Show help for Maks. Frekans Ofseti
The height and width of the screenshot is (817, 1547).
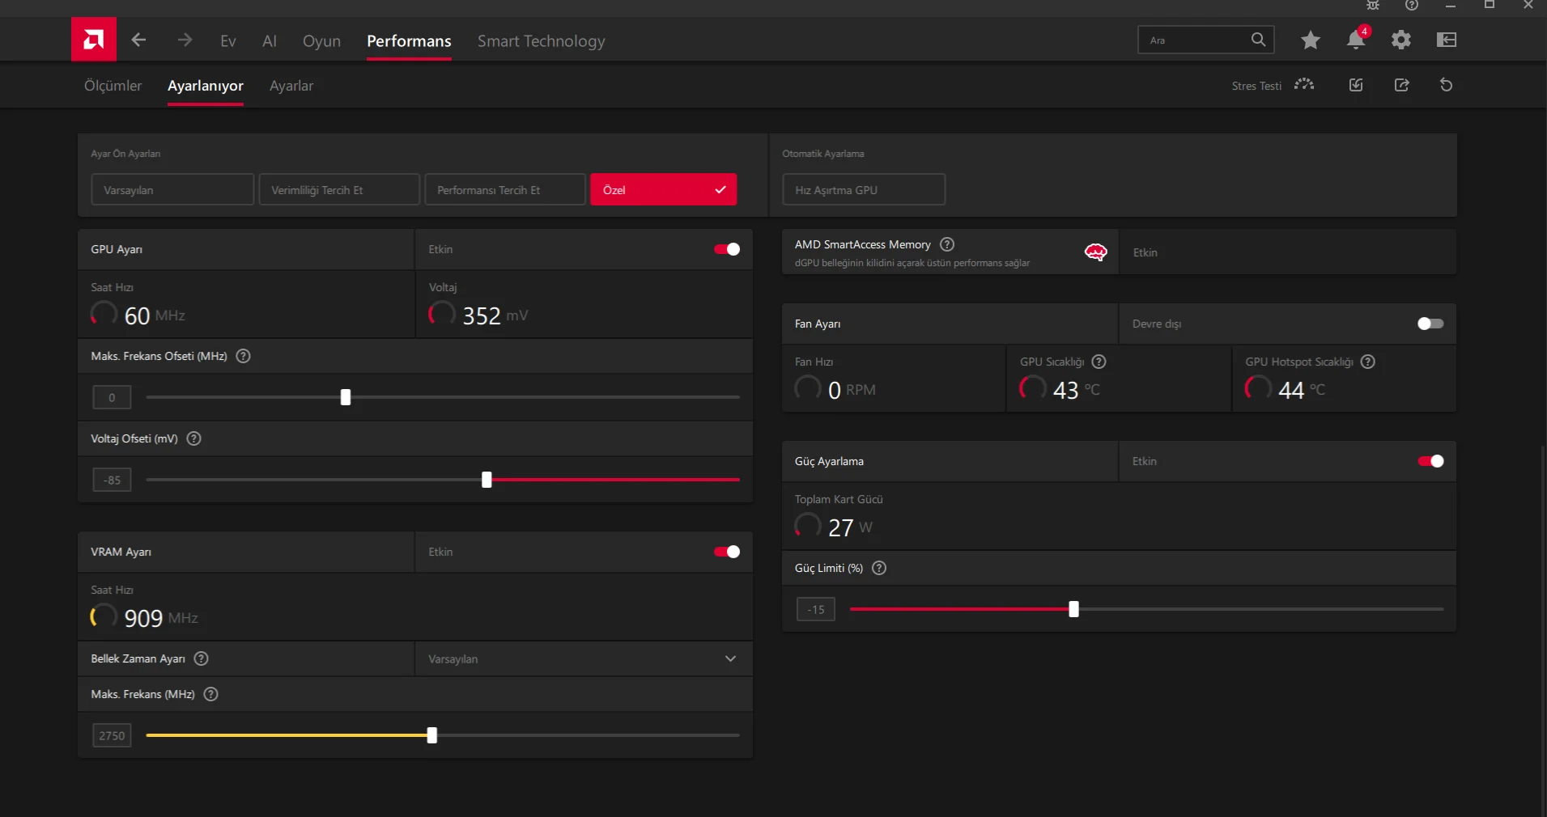(243, 356)
